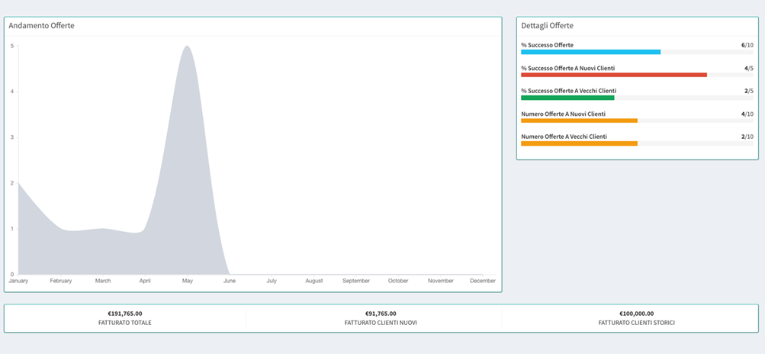The width and height of the screenshot is (765, 354).
Task: Click the % Successo Offerte A Nuovi Clienti label
Action: tap(567, 68)
